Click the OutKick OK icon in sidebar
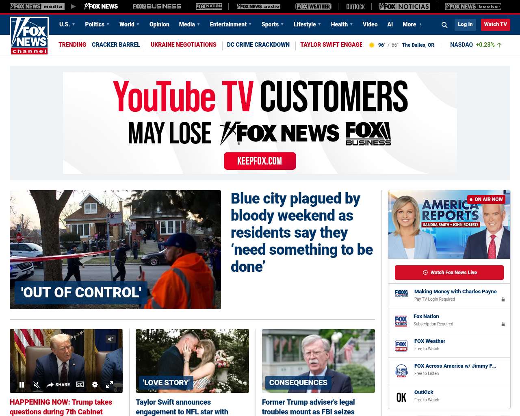This screenshot has height=416, width=520. coord(401,397)
